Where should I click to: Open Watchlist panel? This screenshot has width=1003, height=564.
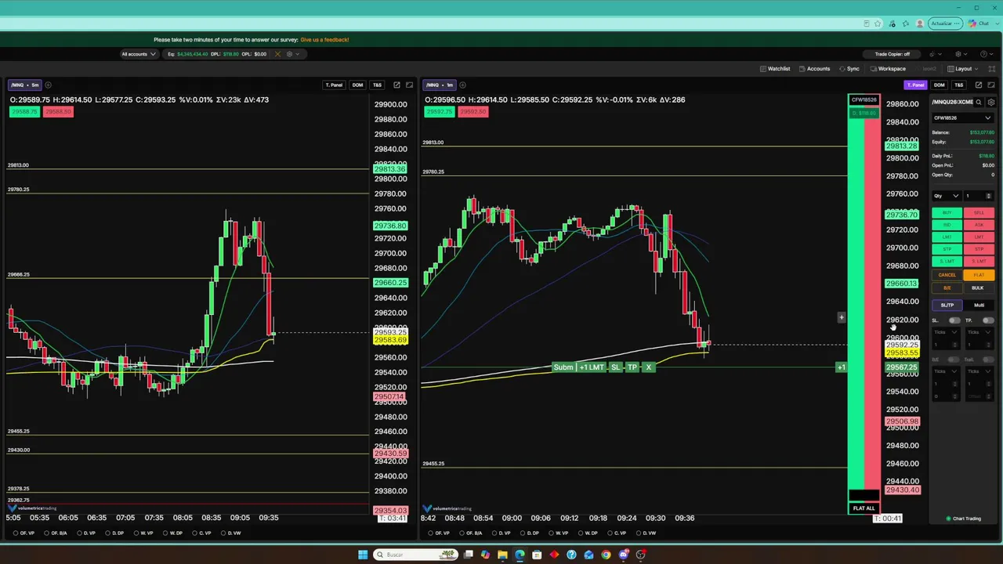[x=775, y=69]
